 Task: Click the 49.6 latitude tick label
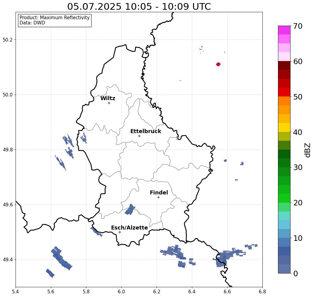(8, 205)
